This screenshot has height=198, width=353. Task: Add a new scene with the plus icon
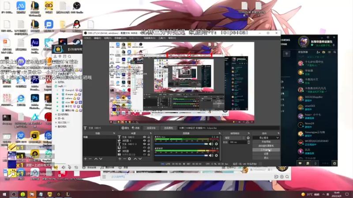85,159
